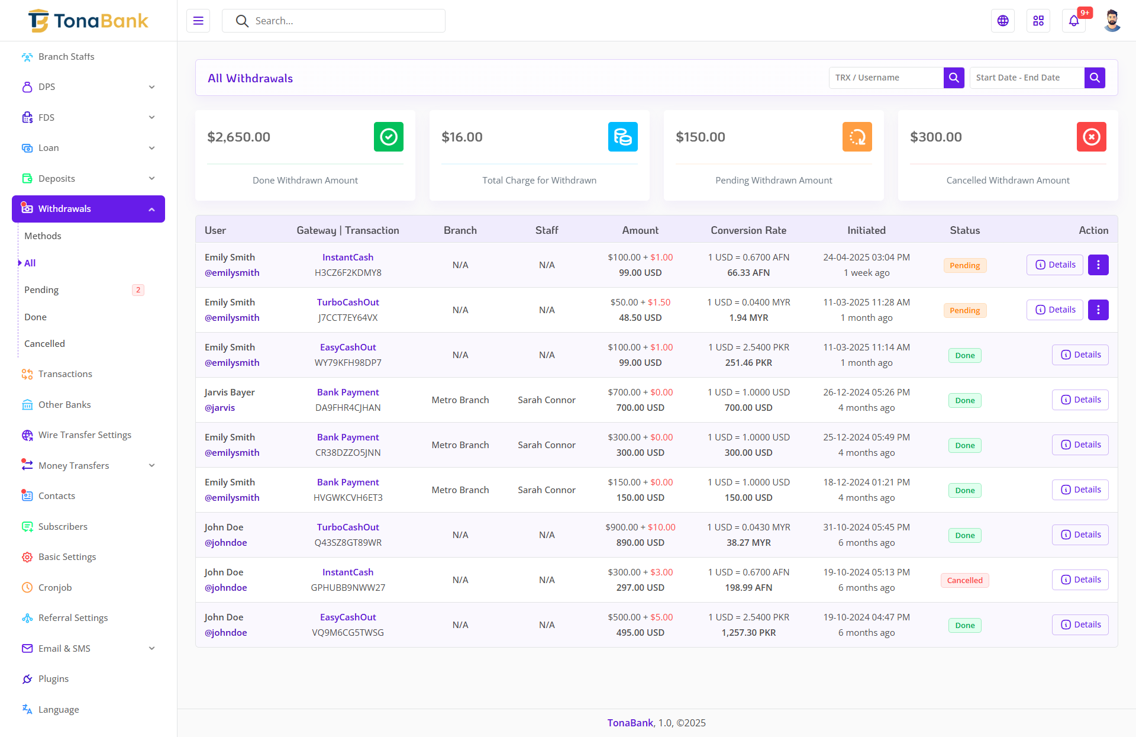1136x737 pixels.
Task: Open the Pending withdrawals submenu item
Action: click(x=41, y=290)
